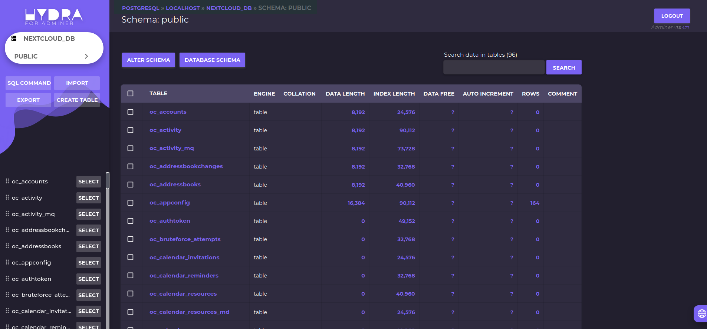Open oc_activity_mq in sidebar list
Screen dimensions: 707x329
click(x=33, y=214)
